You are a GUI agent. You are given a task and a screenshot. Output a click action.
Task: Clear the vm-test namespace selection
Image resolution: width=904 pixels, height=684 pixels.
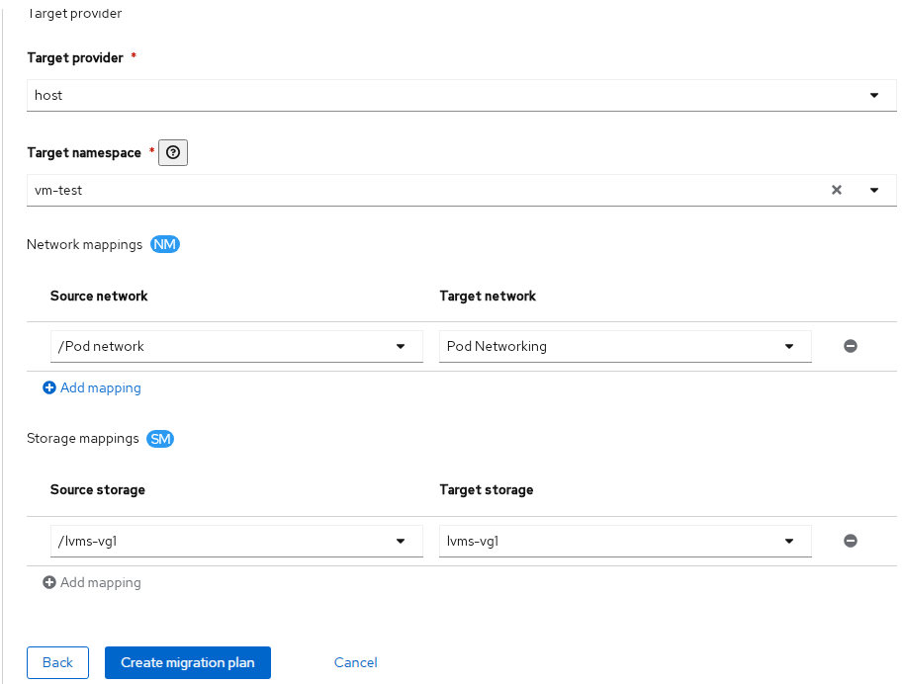836,190
